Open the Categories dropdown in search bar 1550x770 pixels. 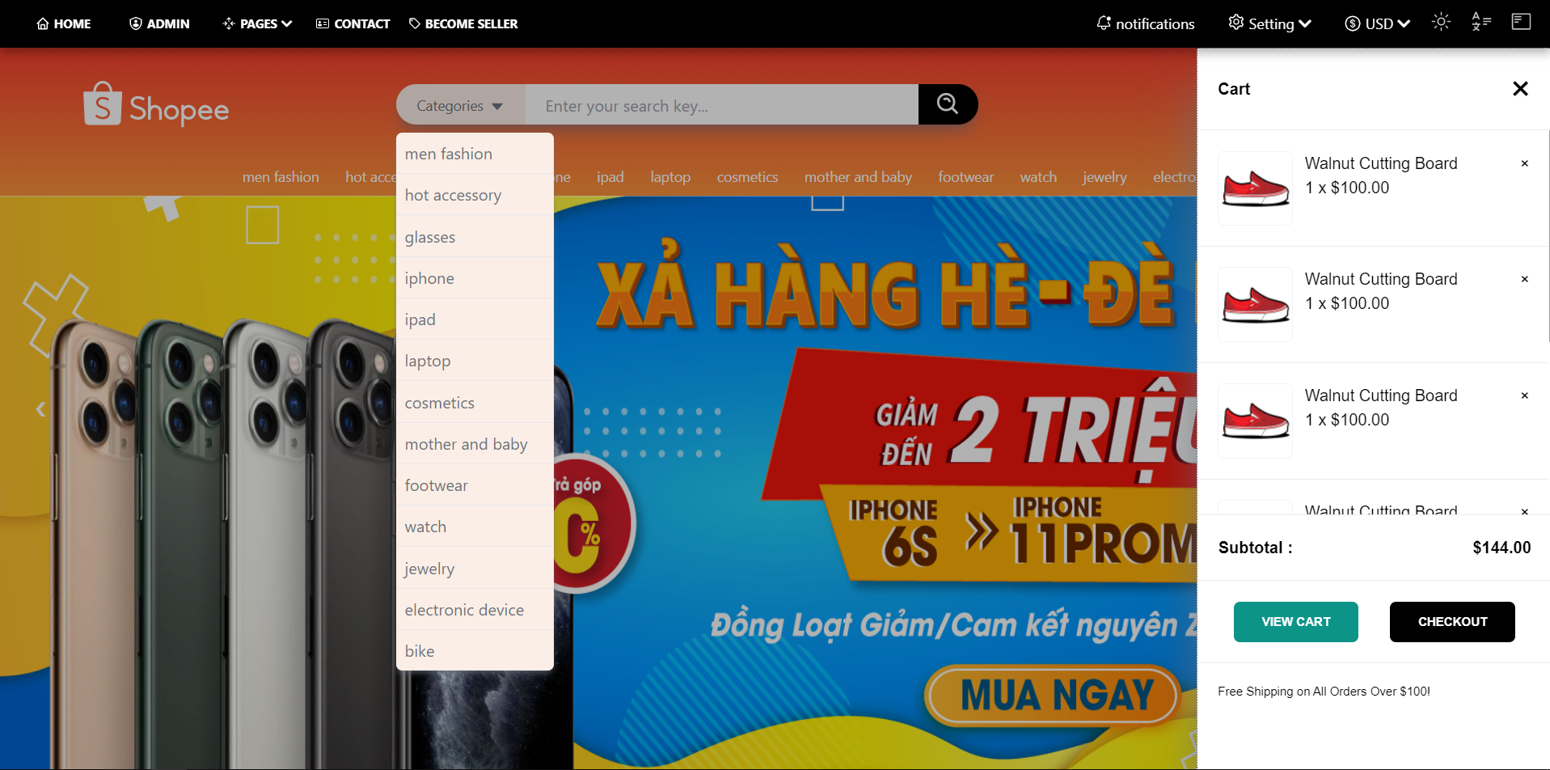click(461, 106)
